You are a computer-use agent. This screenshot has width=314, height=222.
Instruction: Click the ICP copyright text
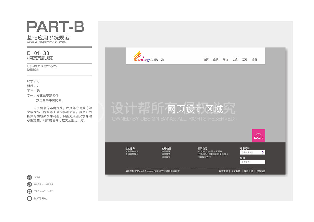click(x=152, y=171)
